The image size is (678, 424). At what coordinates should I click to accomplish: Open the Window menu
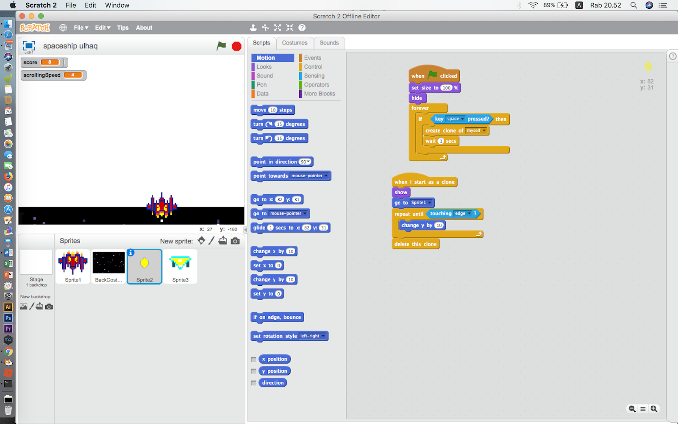click(x=117, y=5)
